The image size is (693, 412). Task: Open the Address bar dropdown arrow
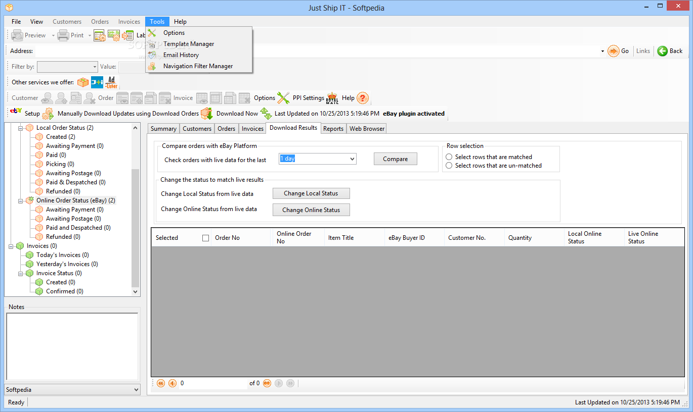pyautogui.click(x=602, y=51)
